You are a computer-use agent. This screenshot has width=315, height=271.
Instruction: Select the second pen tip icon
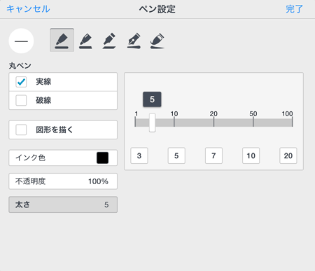pyautogui.click(x=85, y=41)
